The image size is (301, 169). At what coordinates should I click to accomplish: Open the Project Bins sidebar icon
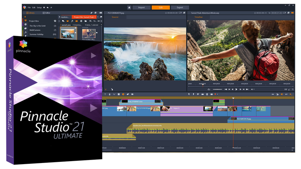pos(26,20)
